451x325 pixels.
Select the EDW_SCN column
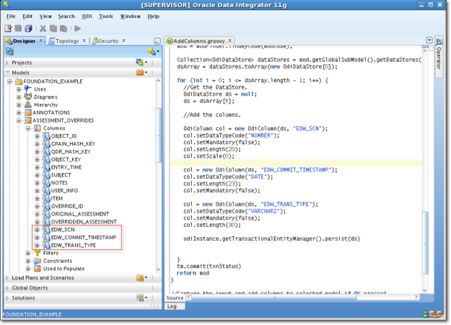click(63, 229)
